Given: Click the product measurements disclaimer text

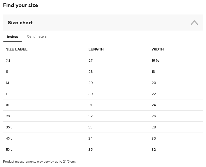Looking at the screenshot, I should [x=40, y=162].
